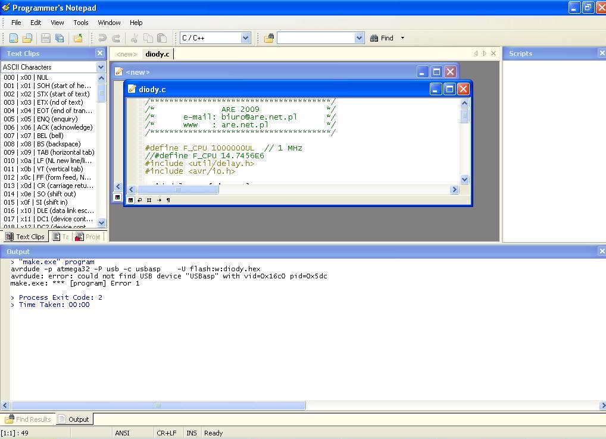Click the New file toolbar icon
This screenshot has width=606, height=439.
click(x=14, y=38)
